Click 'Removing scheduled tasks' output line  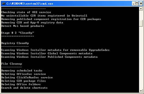point(22,71)
